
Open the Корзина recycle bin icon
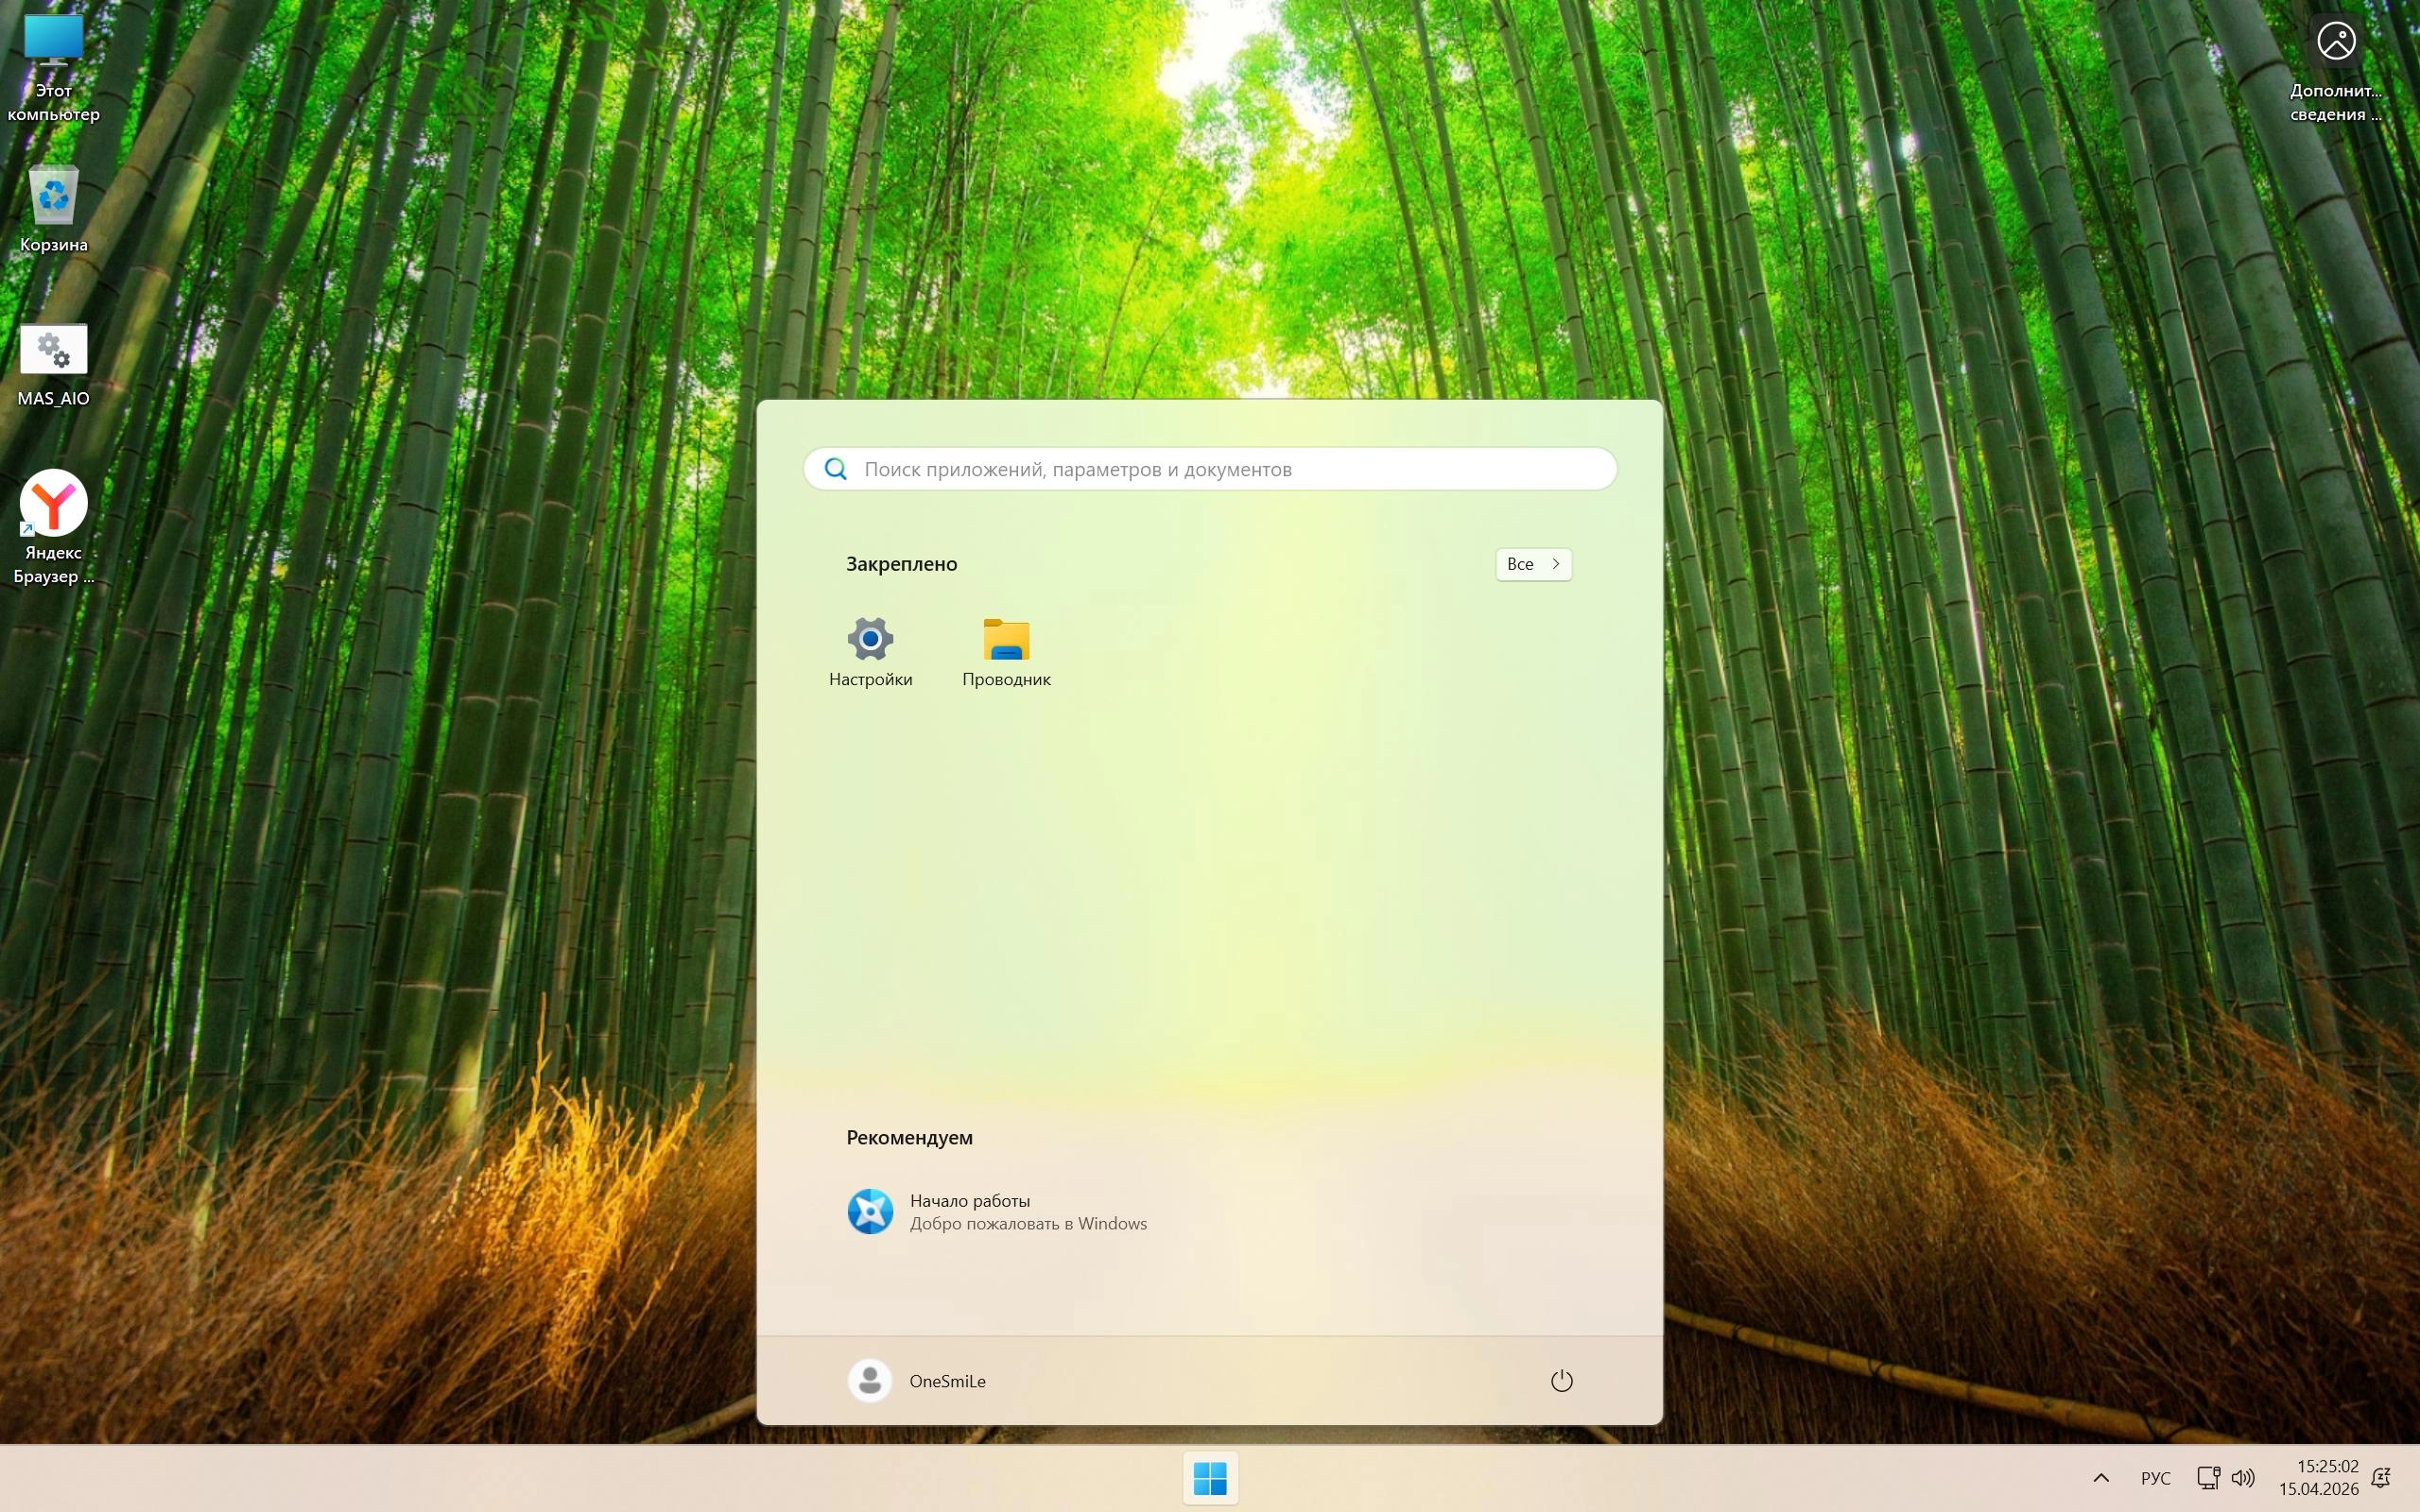click(x=53, y=208)
